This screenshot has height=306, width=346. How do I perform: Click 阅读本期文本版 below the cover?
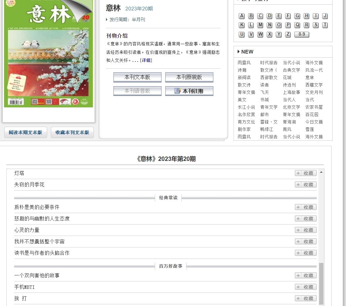(x=26, y=132)
